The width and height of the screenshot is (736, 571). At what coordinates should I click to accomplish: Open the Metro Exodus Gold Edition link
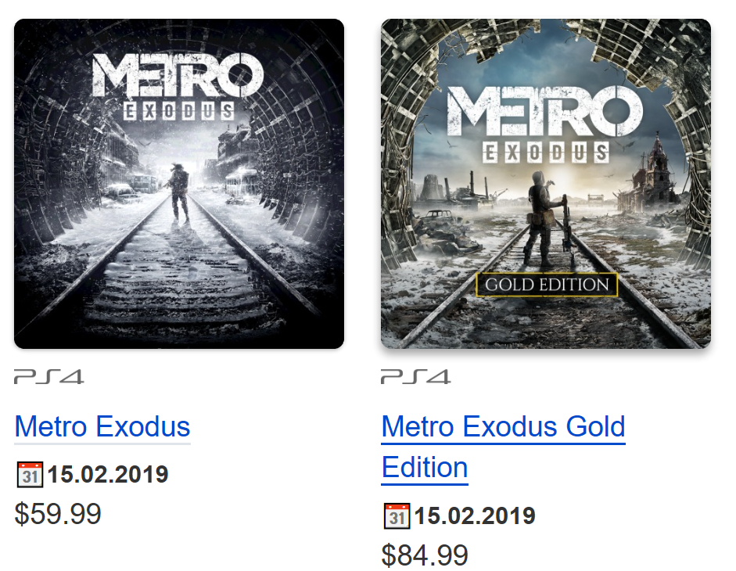point(503,427)
